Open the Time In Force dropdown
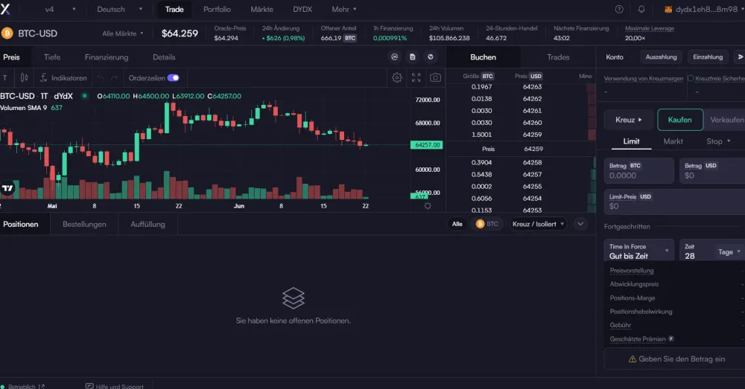 click(638, 251)
